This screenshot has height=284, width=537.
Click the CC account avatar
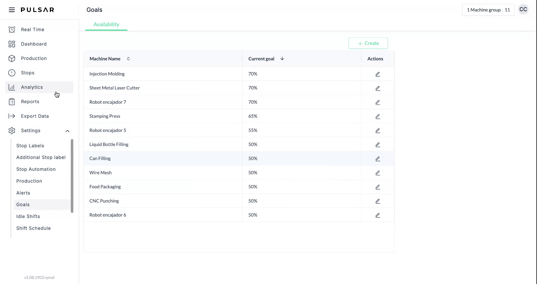pyautogui.click(x=523, y=9)
